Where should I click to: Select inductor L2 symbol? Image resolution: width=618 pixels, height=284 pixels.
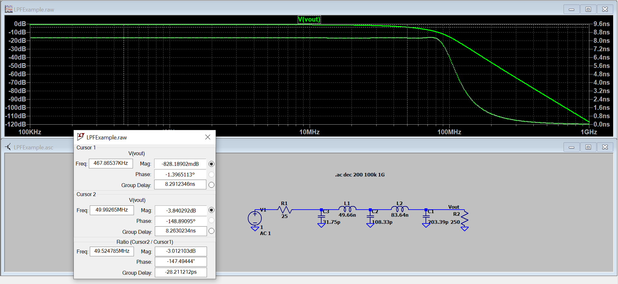(x=399, y=209)
